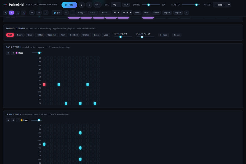Image resolution: width=246 pixels, height=164 pixels.
Task: Toggle the CNT count-in button
Action: click(x=97, y=5)
